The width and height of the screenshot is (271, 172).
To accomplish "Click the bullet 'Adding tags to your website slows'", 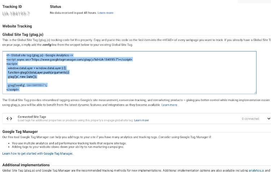I will coord(68,147).
